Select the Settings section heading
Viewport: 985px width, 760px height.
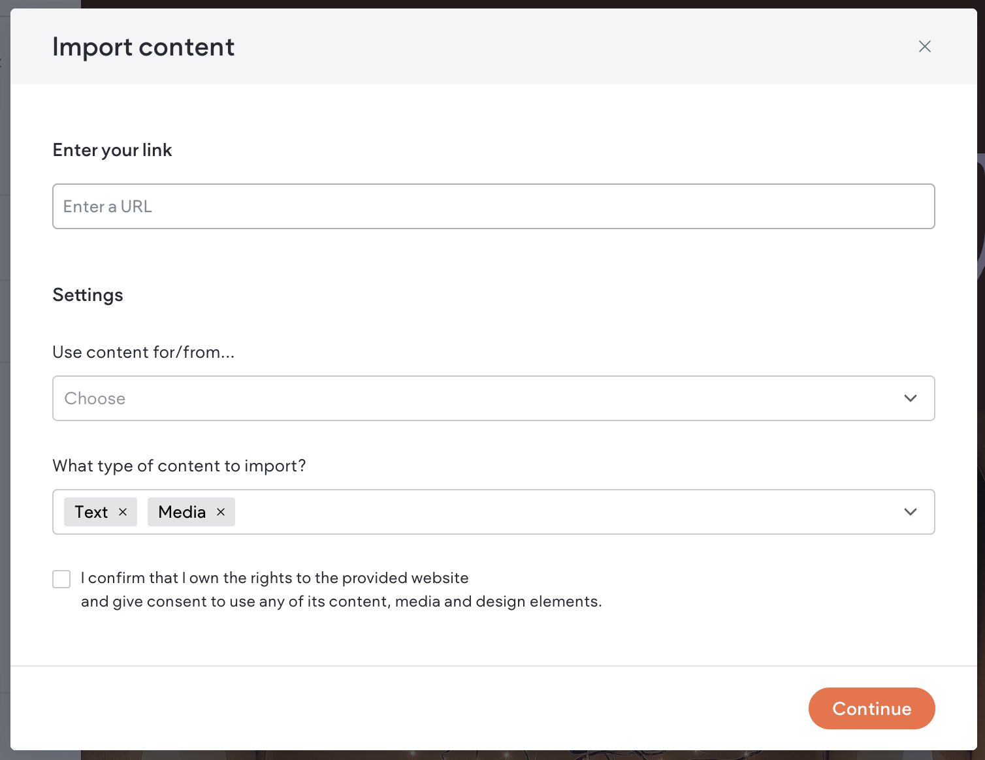(x=88, y=294)
